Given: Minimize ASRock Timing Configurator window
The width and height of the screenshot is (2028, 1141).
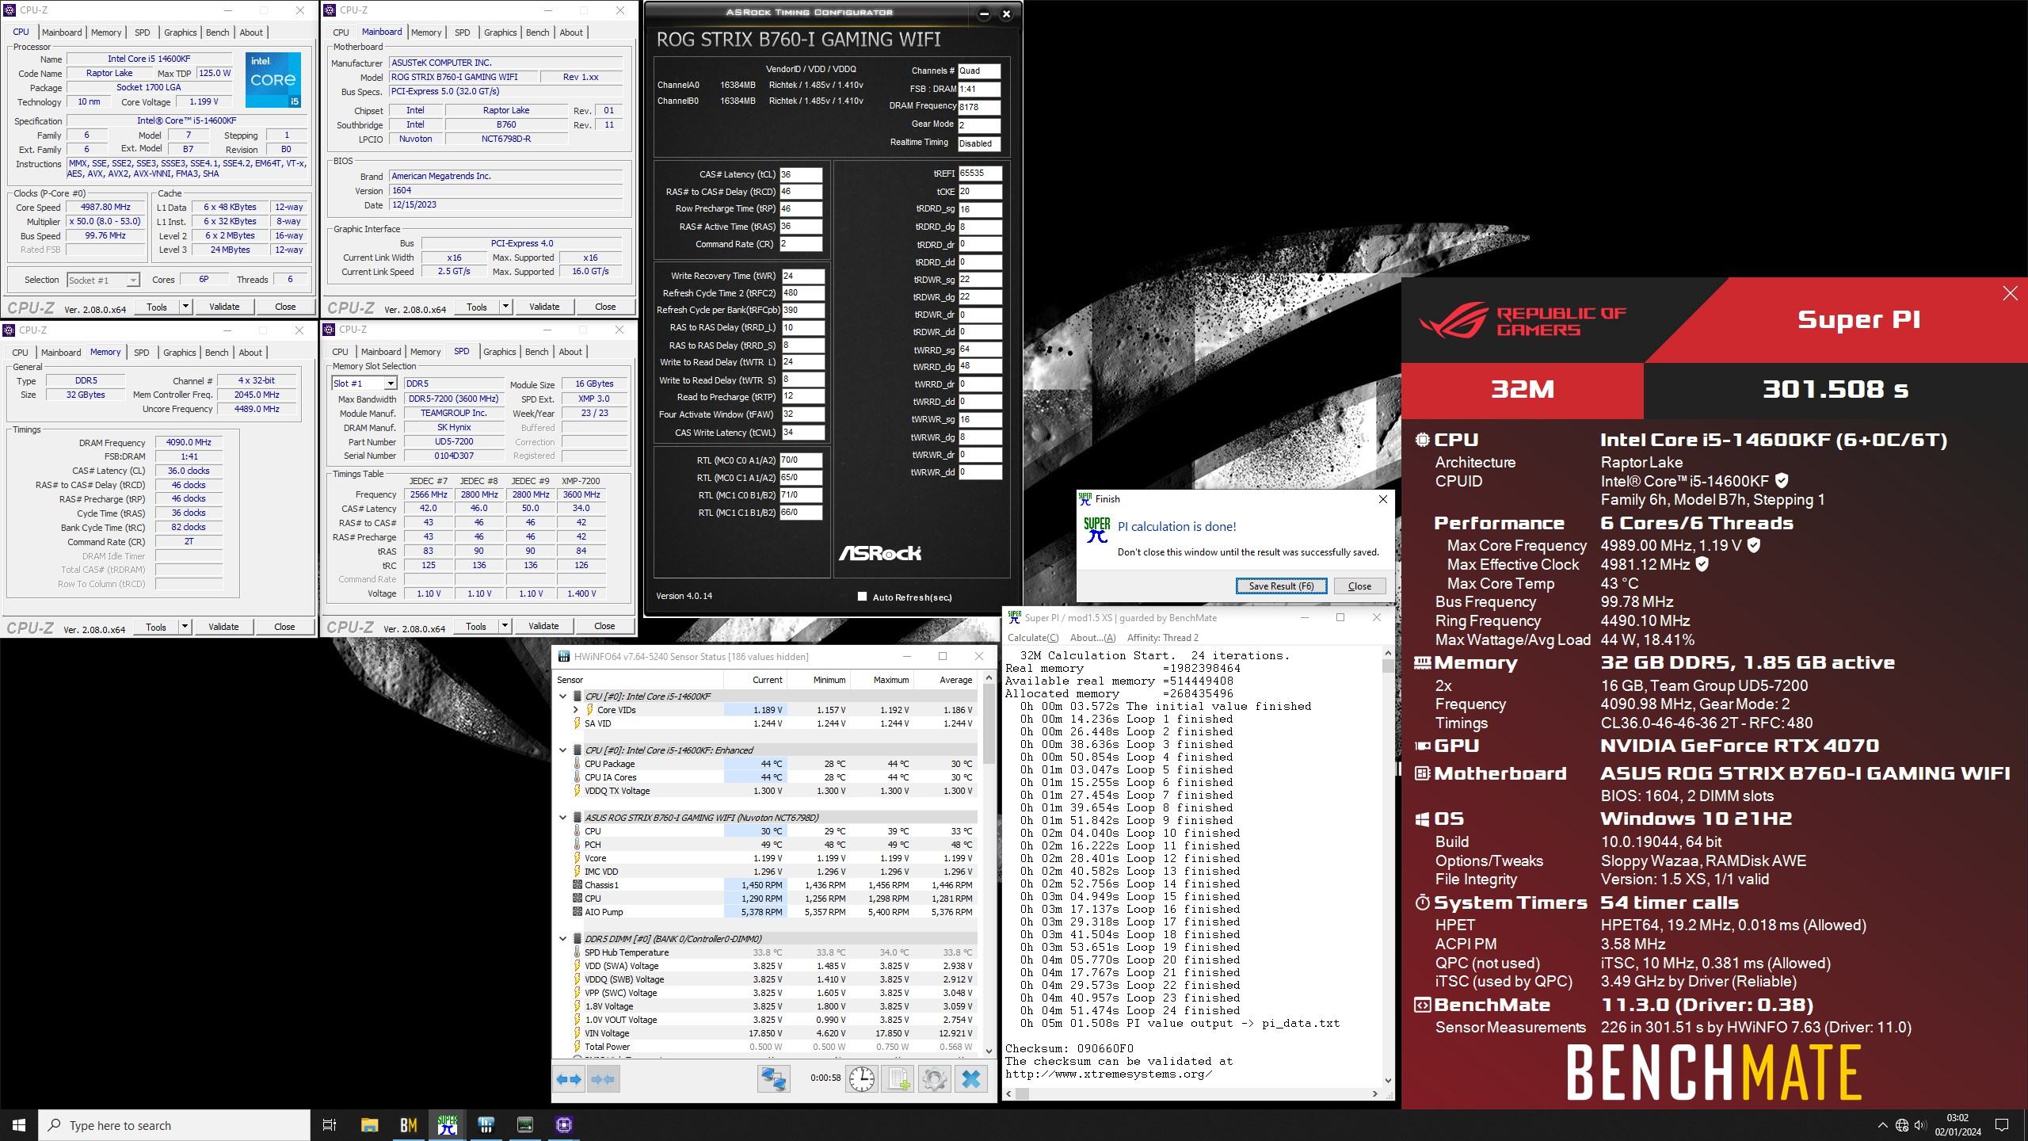Looking at the screenshot, I should [984, 13].
